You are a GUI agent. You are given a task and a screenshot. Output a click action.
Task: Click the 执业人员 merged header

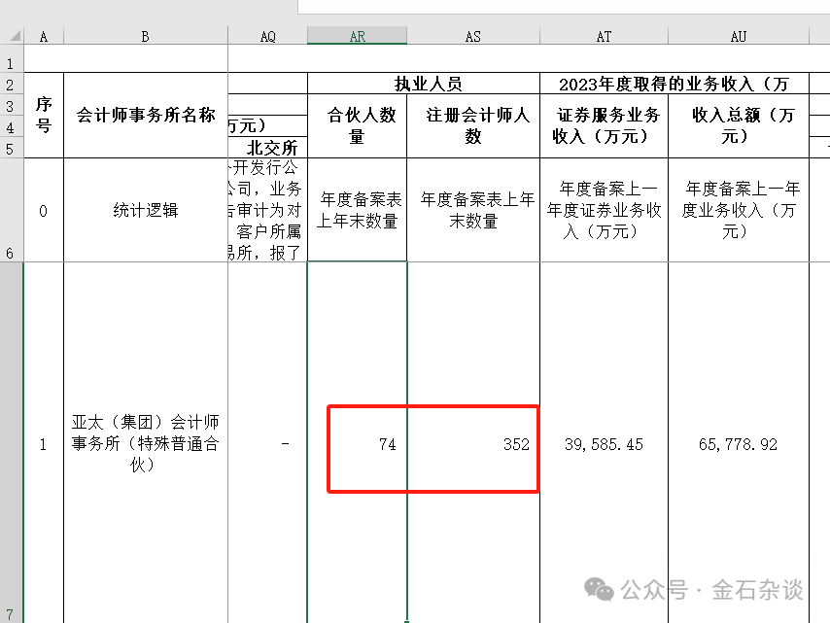[x=424, y=84]
